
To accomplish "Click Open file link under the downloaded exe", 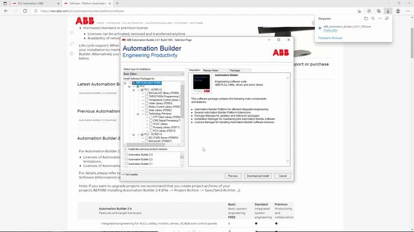I will (x=330, y=30).
